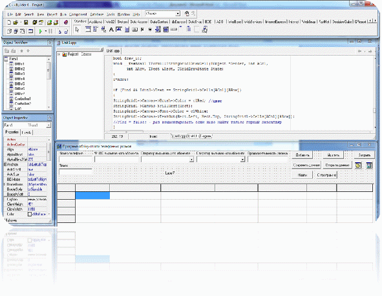Toggle between form and unit icon
The image size is (382, 296).
(22, 31)
